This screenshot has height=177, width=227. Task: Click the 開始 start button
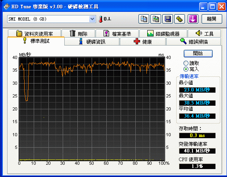(198, 53)
